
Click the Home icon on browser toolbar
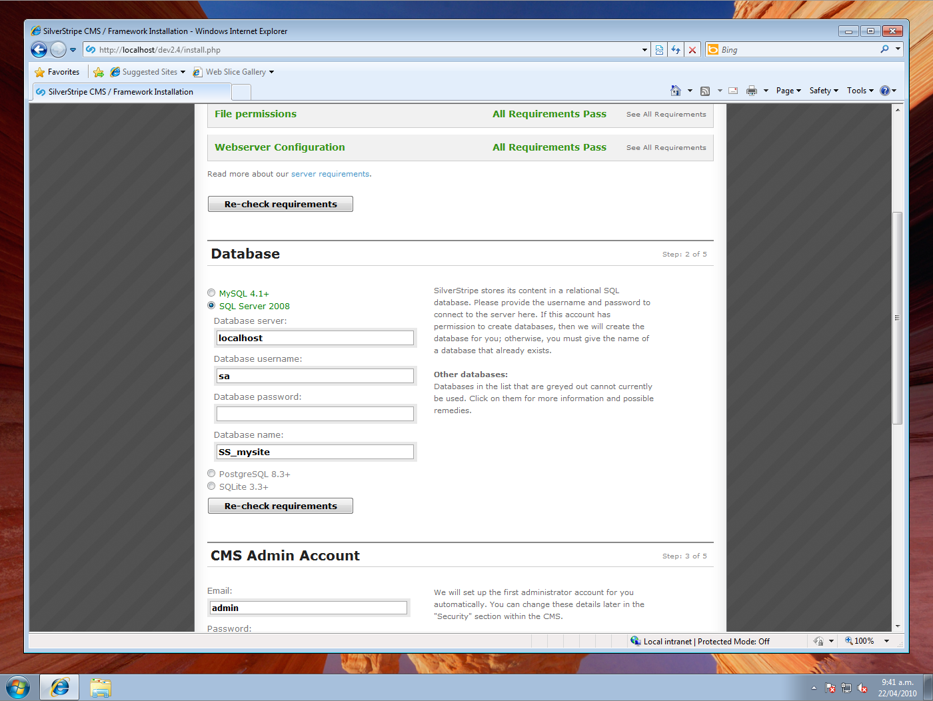point(676,90)
